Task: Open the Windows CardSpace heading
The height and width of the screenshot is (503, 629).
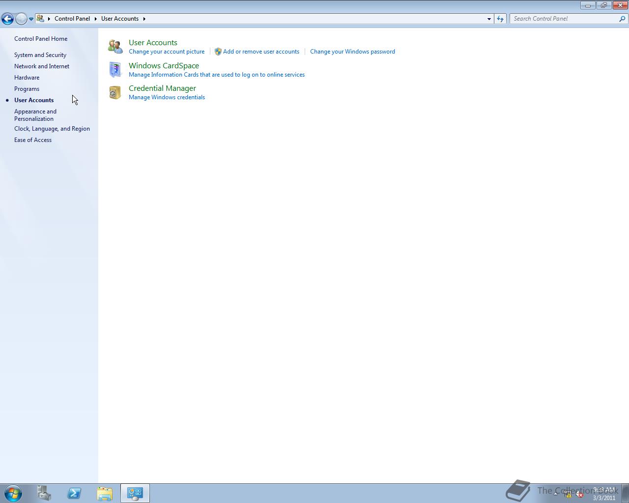Action: (164, 66)
